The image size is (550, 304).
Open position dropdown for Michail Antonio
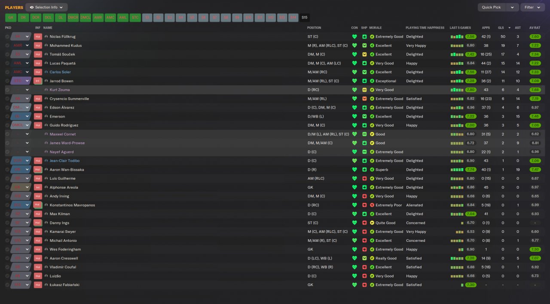(27, 241)
